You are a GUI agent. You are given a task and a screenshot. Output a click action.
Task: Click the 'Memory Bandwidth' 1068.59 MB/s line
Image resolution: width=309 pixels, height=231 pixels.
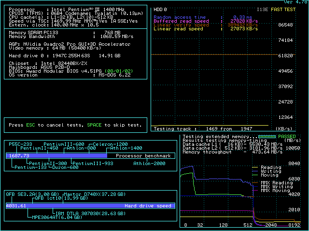coord(71,37)
